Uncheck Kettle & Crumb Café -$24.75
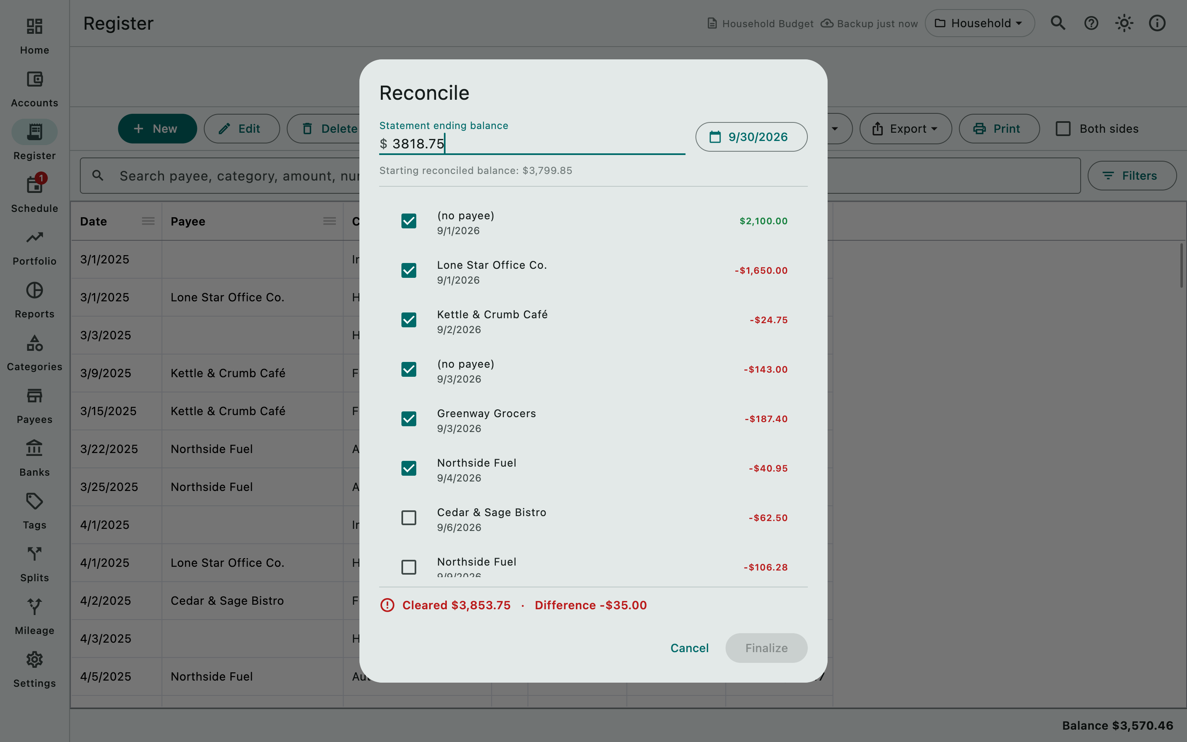 point(408,320)
